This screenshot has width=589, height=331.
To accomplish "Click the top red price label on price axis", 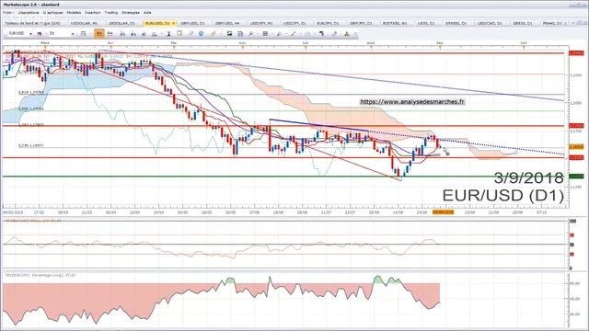I will coord(576,53).
